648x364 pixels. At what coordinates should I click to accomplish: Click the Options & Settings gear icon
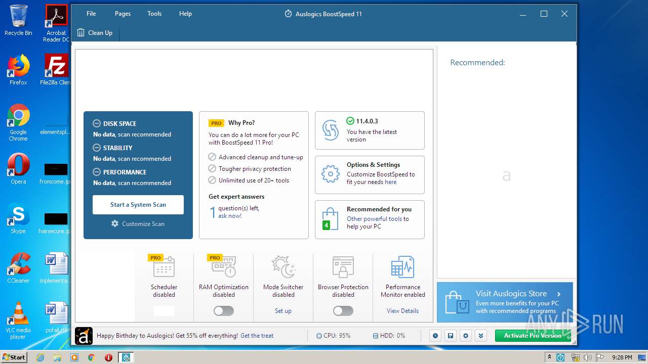(331, 174)
